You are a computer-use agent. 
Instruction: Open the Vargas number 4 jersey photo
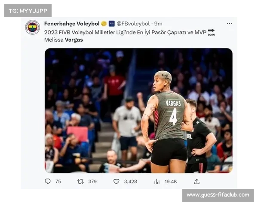138,111
